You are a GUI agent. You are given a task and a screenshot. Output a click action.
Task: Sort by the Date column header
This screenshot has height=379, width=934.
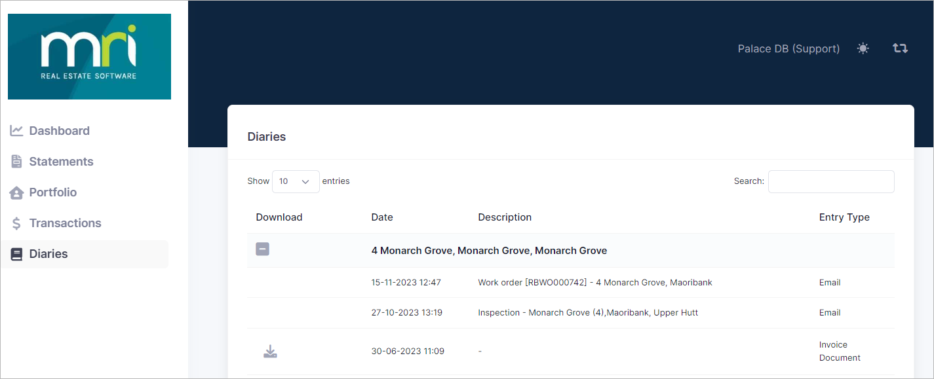coord(382,217)
